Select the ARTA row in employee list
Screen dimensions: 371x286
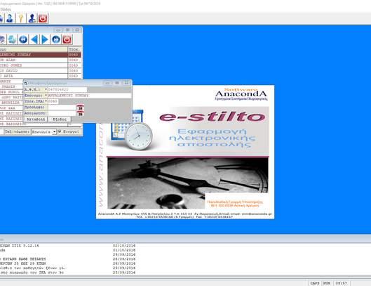coord(41,76)
